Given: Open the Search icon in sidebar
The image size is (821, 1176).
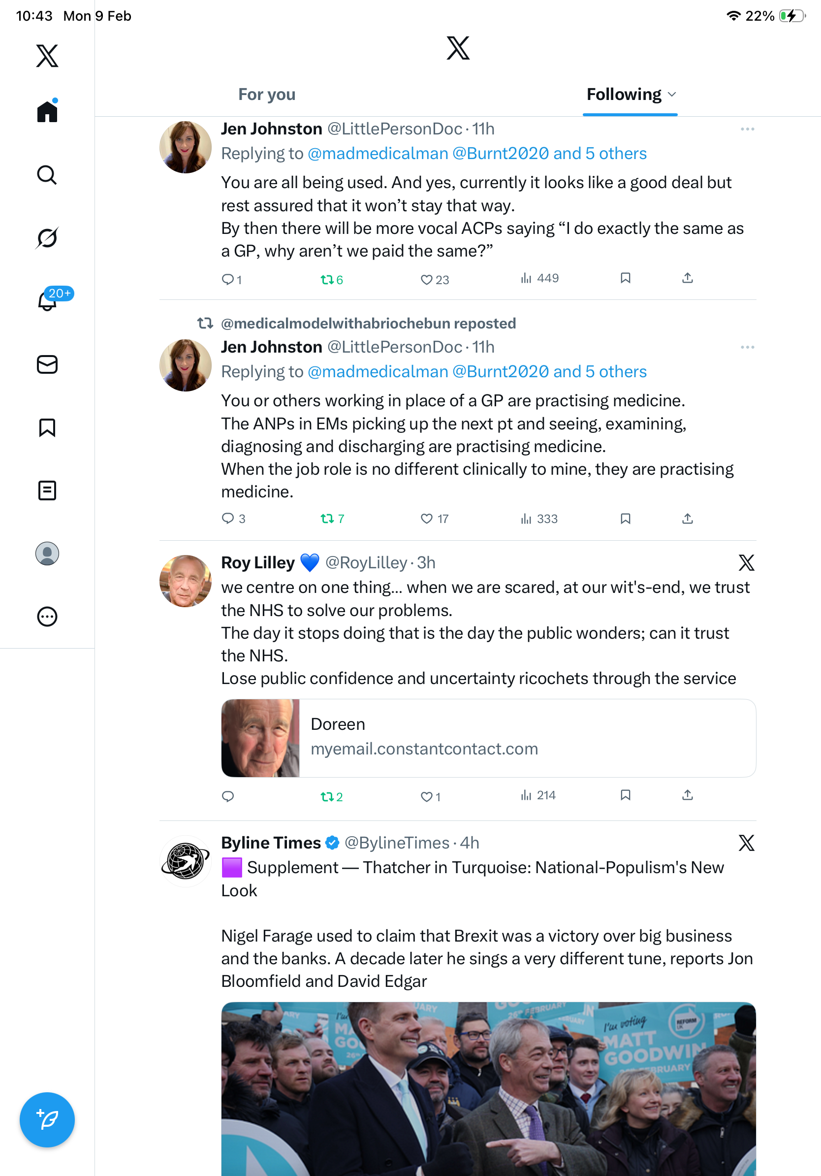Looking at the screenshot, I should point(47,175).
